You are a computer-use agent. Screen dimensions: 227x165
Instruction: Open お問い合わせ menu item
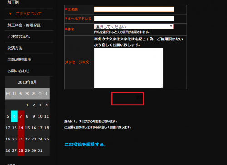(19, 71)
